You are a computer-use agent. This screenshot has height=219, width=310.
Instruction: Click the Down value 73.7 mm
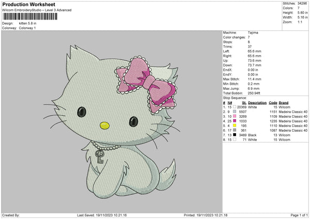(254, 65)
